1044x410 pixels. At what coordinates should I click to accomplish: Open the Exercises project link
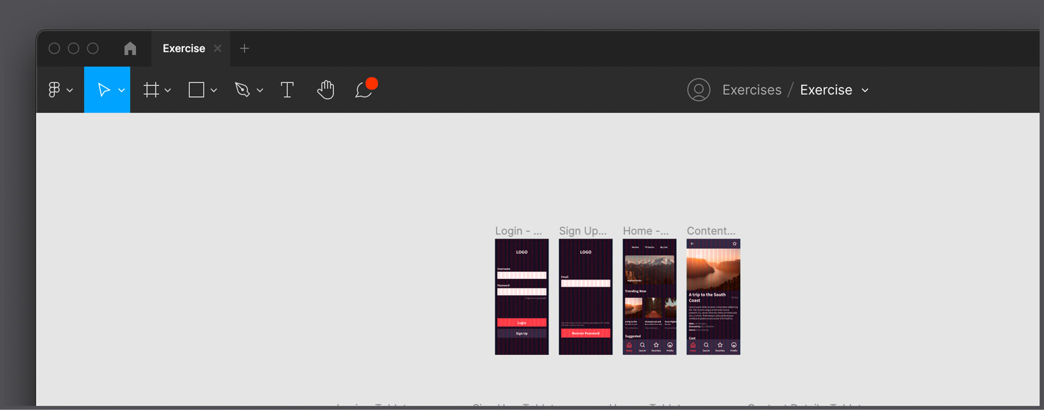[752, 90]
